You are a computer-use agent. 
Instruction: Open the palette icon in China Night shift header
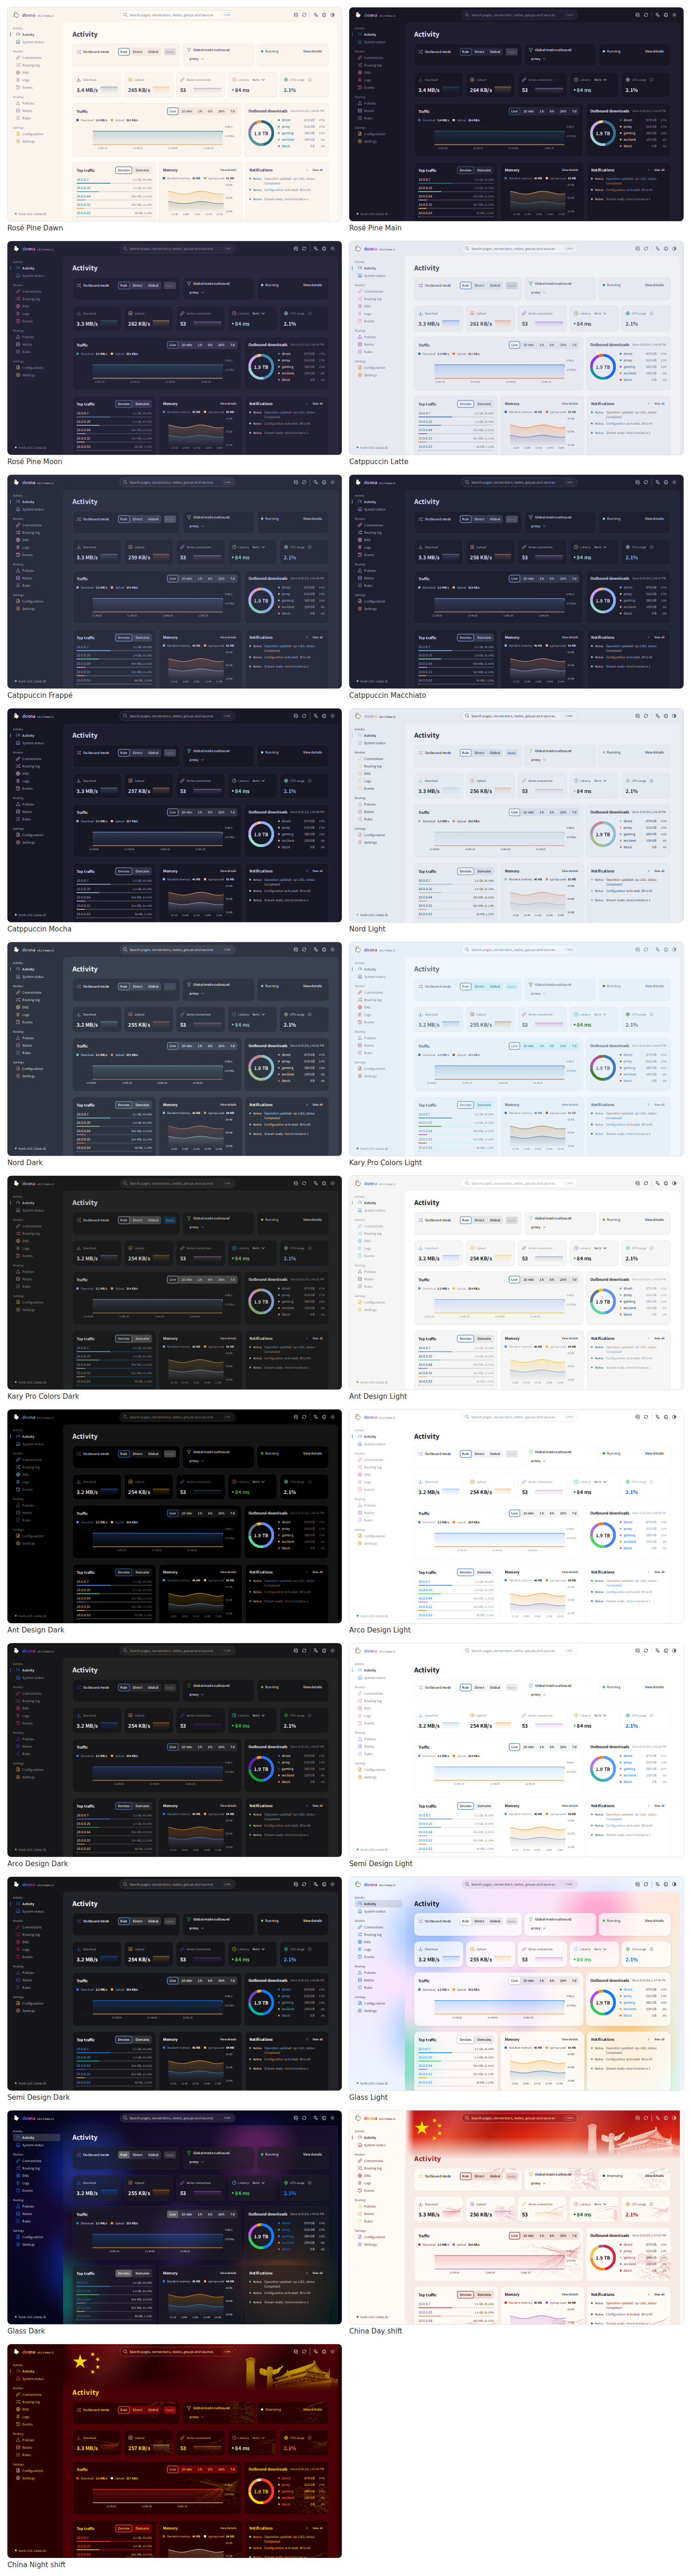click(x=324, y=2352)
